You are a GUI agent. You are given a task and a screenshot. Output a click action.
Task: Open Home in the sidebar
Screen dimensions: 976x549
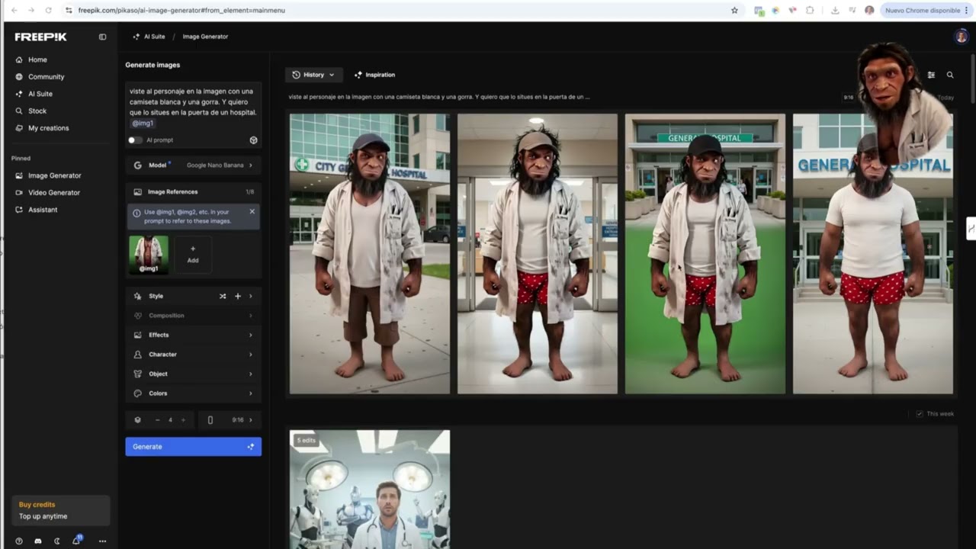pyautogui.click(x=37, y=59)
